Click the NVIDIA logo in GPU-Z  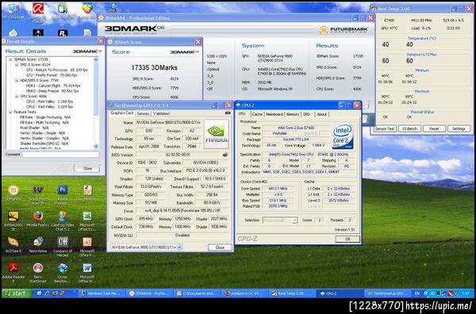point(216,134)
